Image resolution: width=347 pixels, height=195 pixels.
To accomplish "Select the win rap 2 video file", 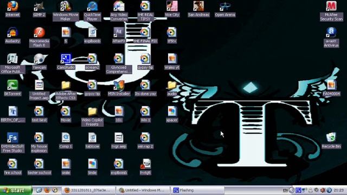I will tap(145, 141).
